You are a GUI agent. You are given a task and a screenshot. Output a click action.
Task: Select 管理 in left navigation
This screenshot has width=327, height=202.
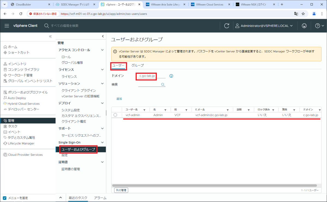[28, 120]
